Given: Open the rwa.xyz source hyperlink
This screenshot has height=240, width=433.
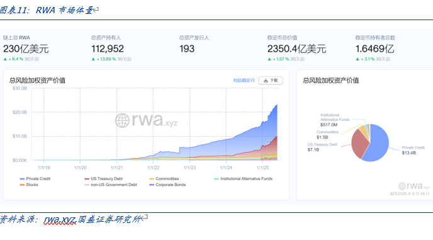Looking at the screenshot, I should pyautogui.click(x=60, y=220).
